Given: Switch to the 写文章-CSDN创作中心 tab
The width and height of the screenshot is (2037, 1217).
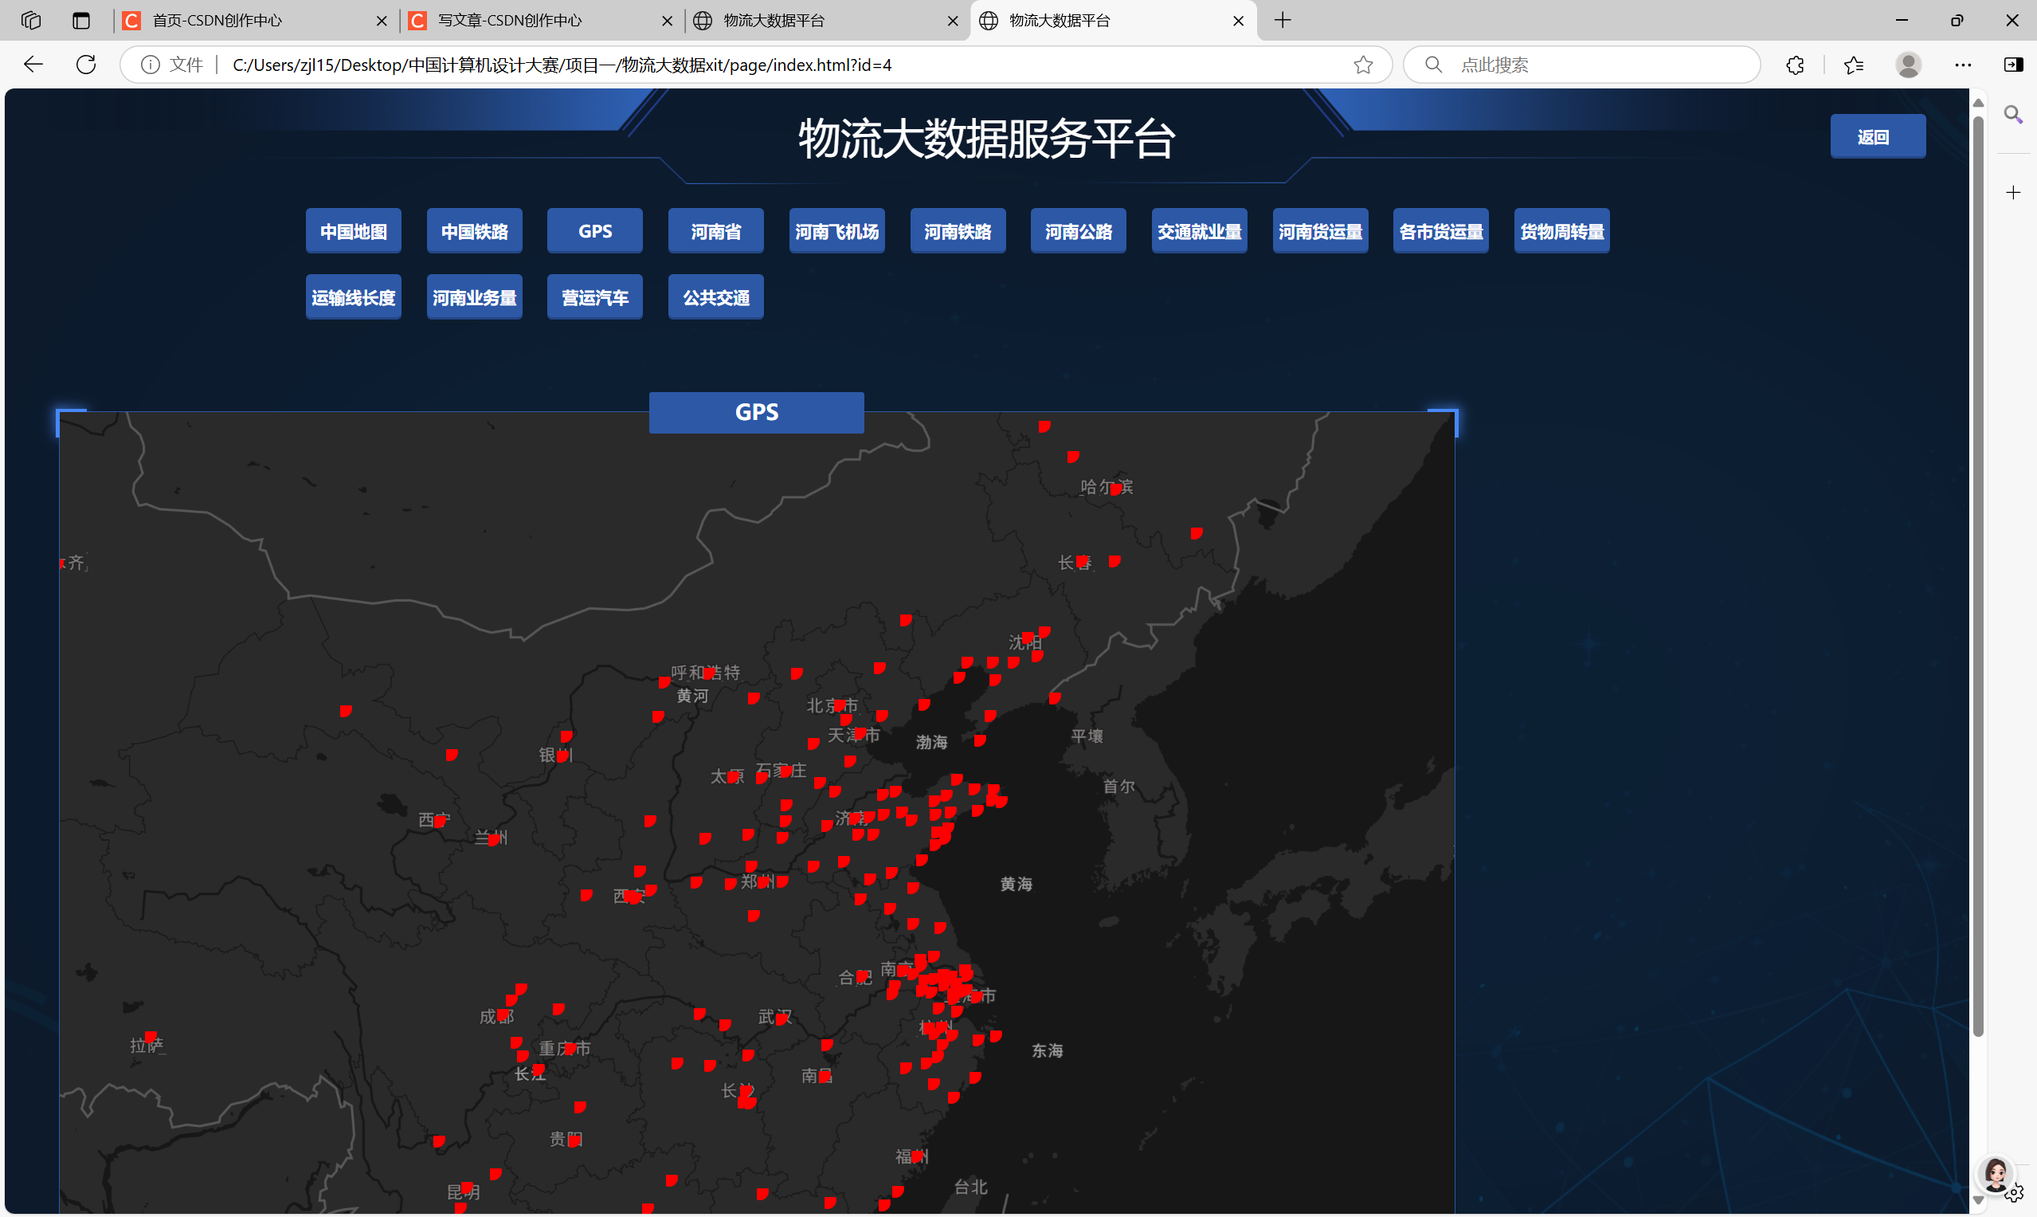Looking at the screenshot, I should [509, 21].
